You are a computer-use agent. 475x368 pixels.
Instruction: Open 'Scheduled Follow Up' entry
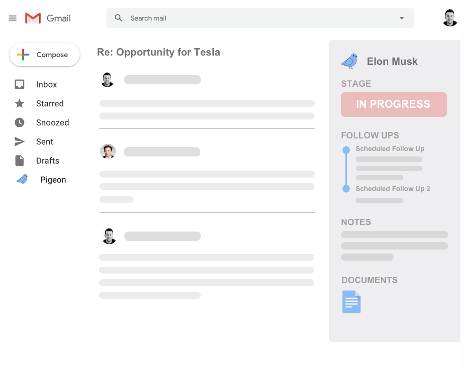point(390,149)
